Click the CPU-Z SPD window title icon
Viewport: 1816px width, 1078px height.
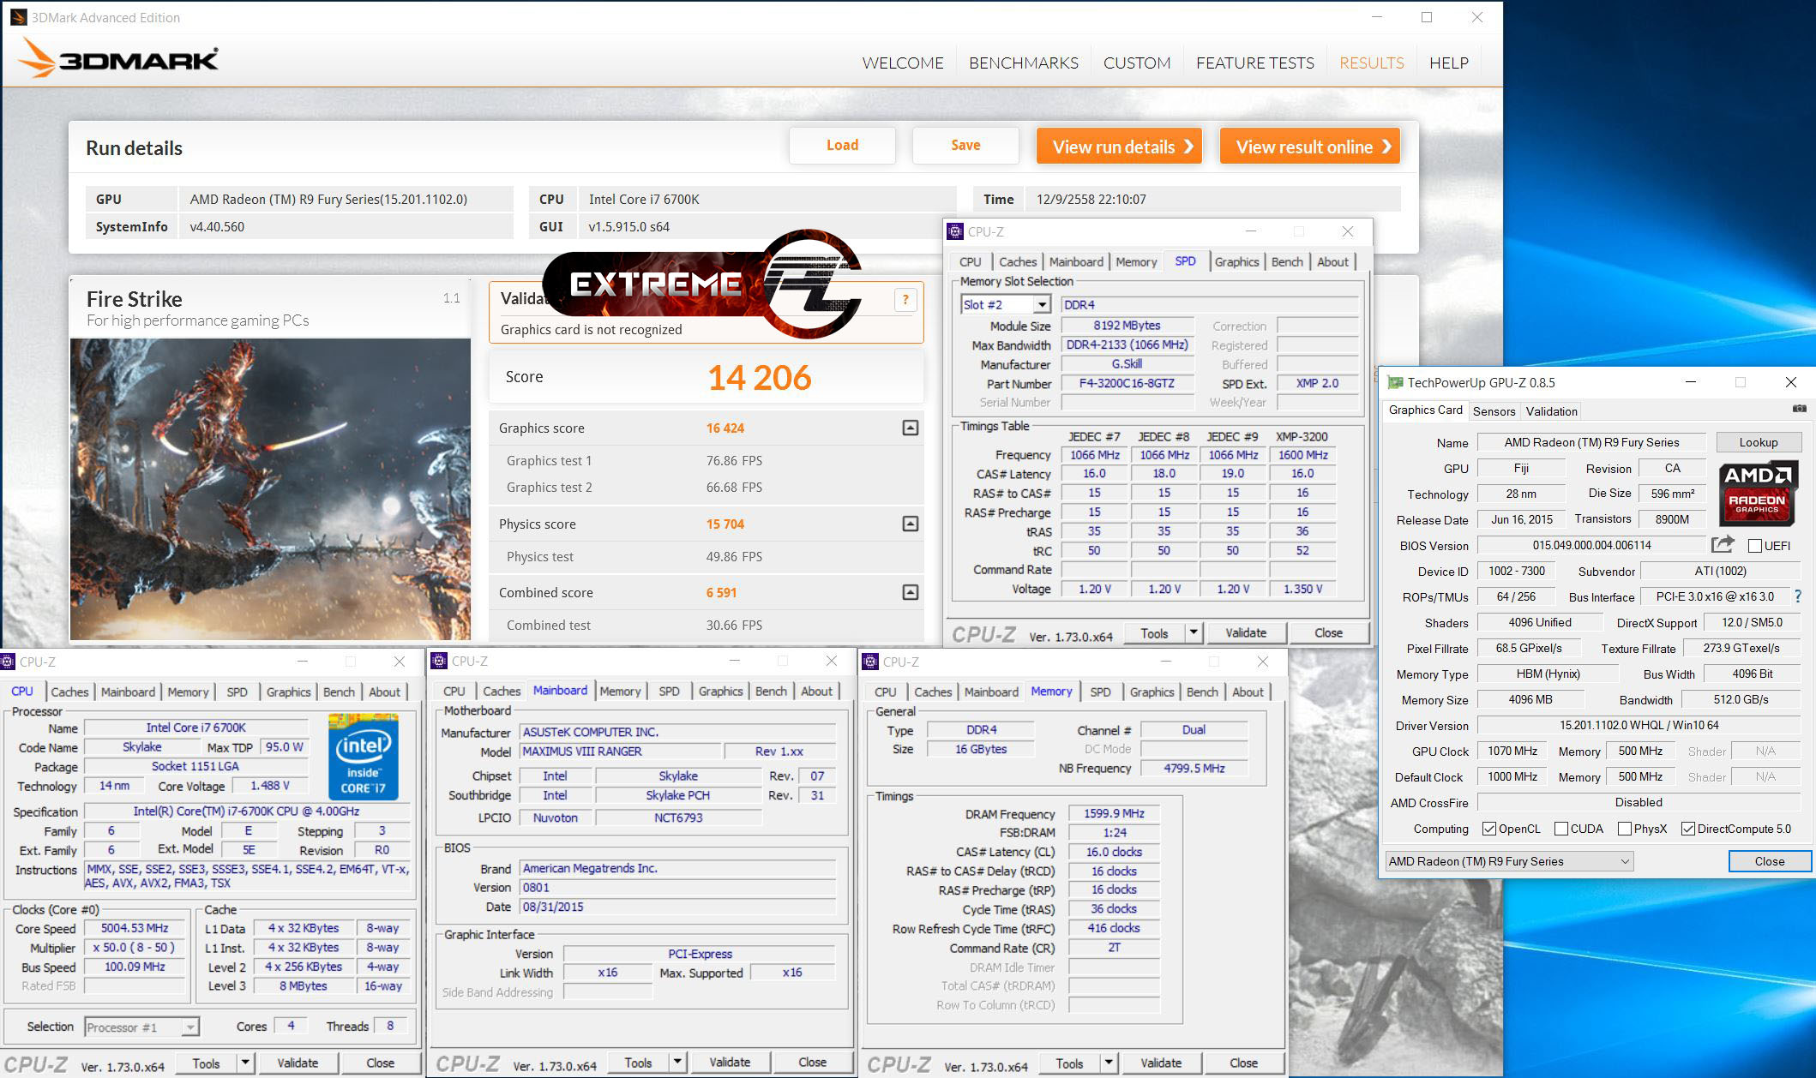pyautogui.click(x=954, y=231)
